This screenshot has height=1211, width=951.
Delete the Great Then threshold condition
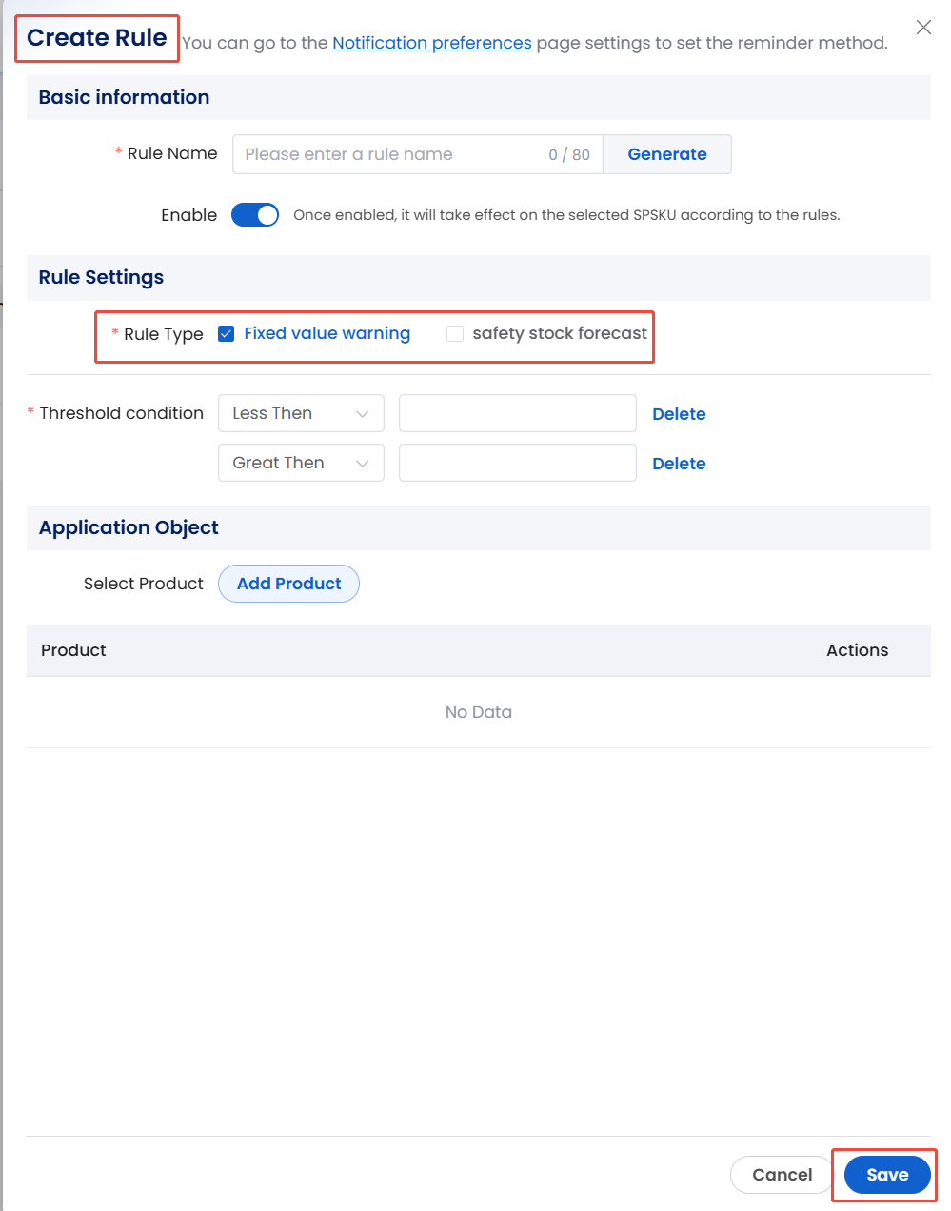pos(679,464)
